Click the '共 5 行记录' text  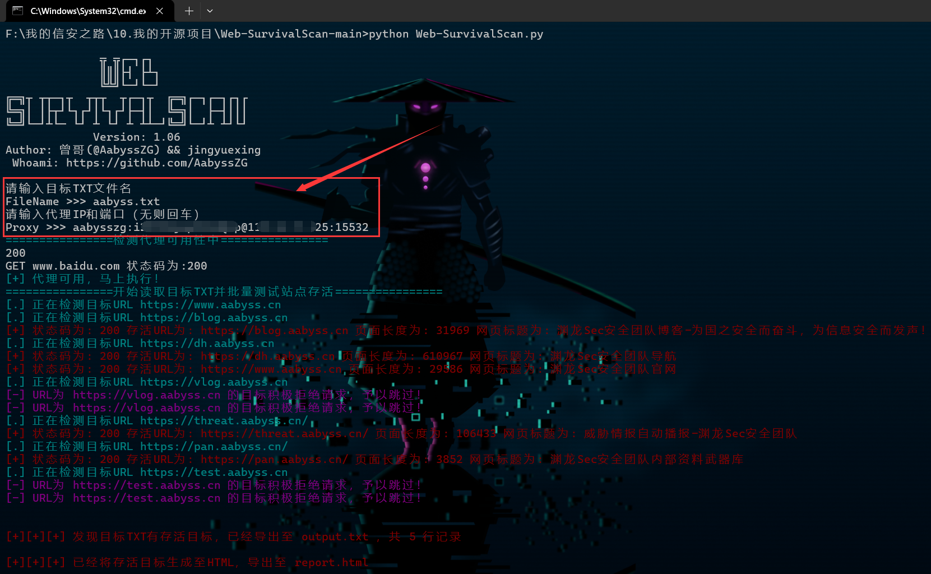[x=425, y=536]
